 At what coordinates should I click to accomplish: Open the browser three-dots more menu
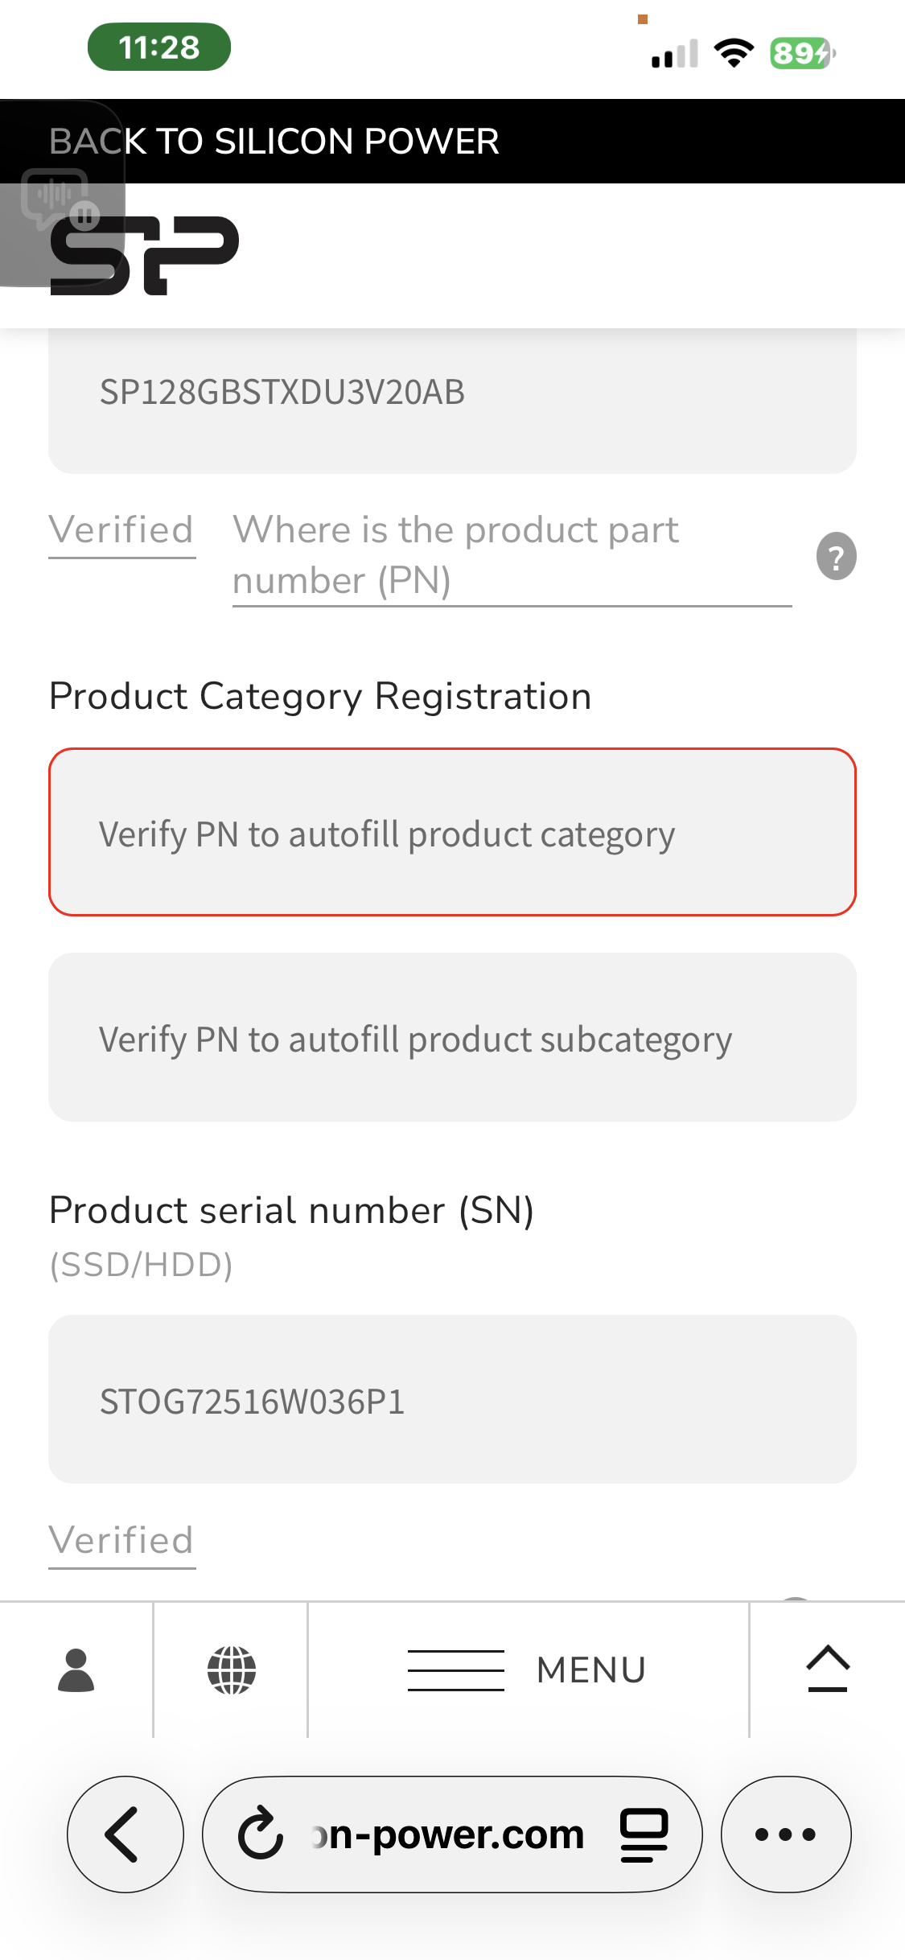785,1834
